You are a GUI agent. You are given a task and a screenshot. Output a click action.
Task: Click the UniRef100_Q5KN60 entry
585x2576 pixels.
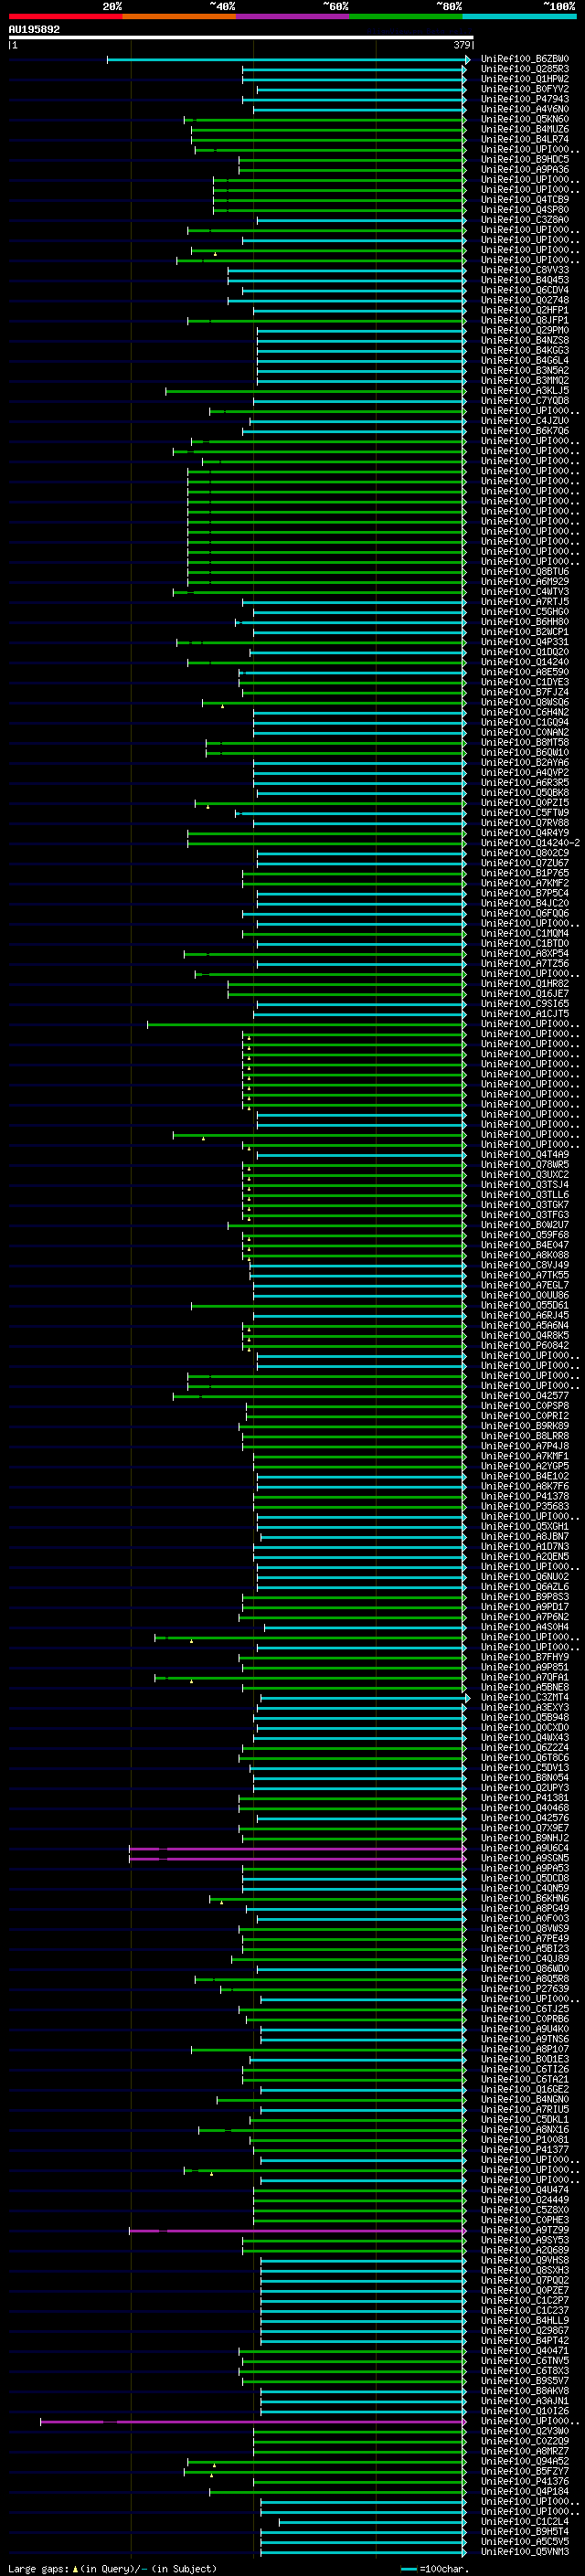(524, 119)
